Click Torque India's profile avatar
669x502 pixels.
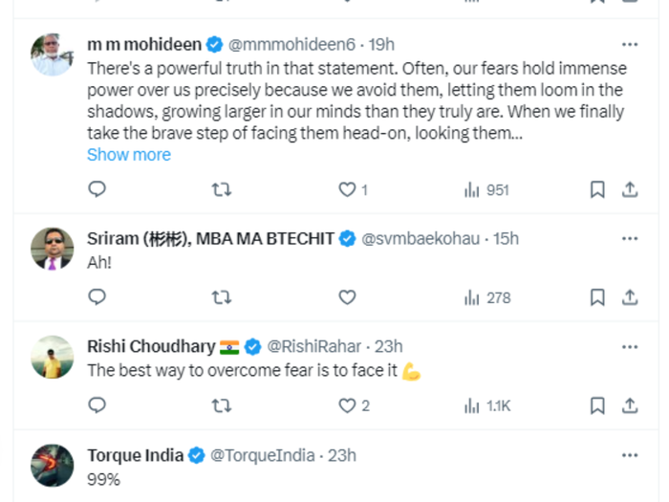click(52, 466)
